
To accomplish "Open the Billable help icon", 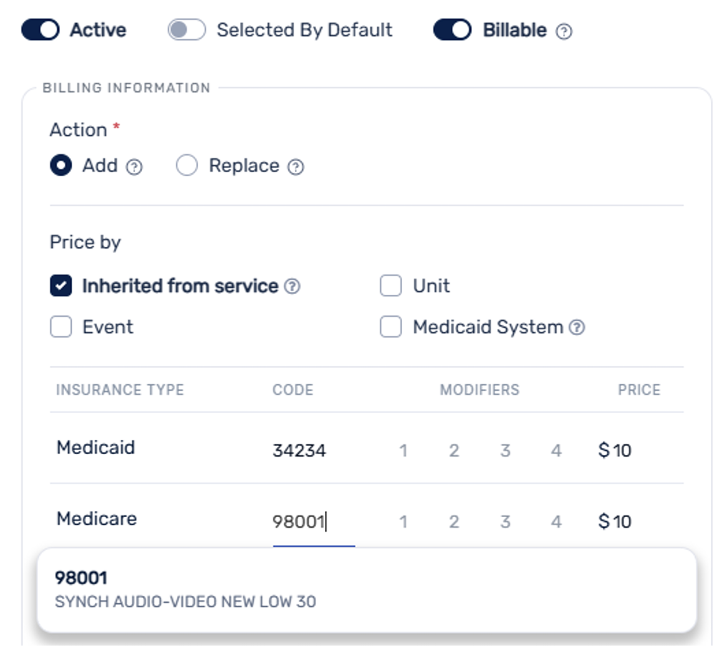I will 564,32.
